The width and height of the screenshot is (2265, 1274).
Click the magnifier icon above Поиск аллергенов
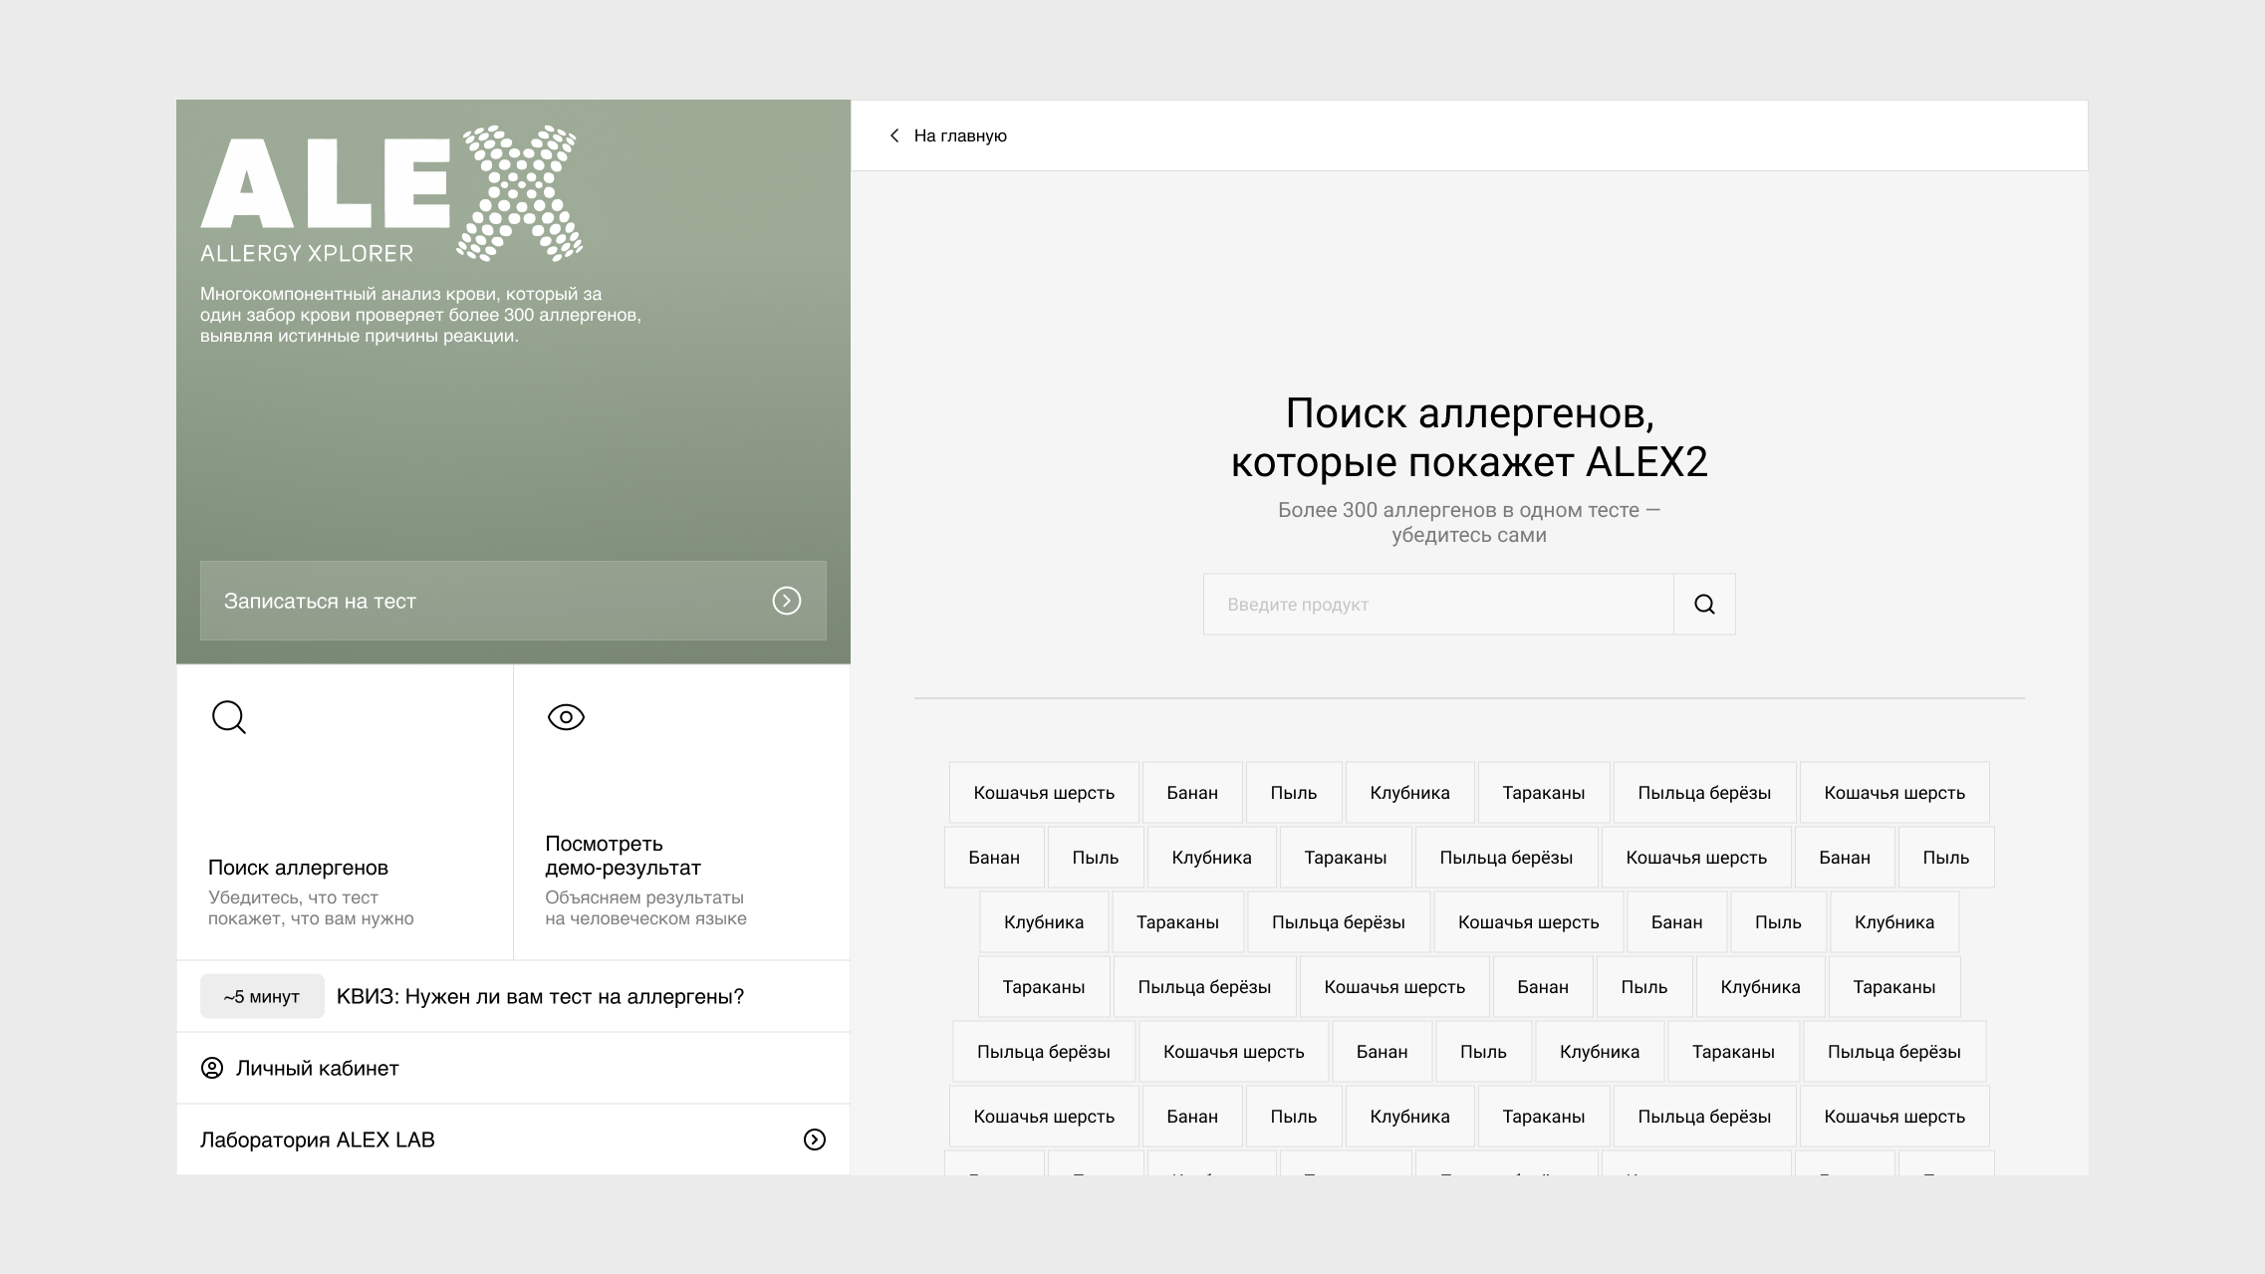[229, 717]
